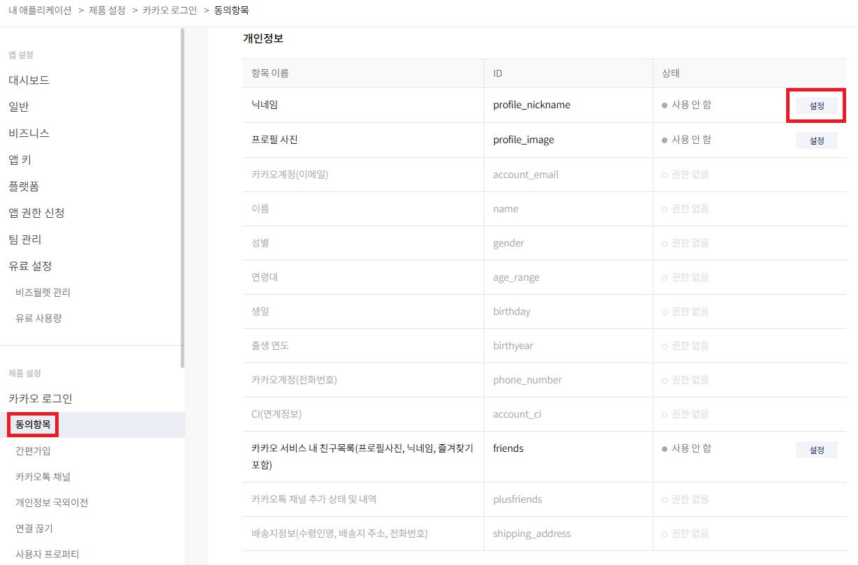Open 비즈월렛 관리 submenu item
Viewport: 858px width, 565px height.
[x=43, y=293]
